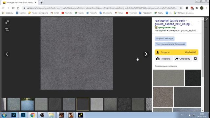Open the three-dot options menu
Viewport: 210px width, 118px height.
[199, 21]
